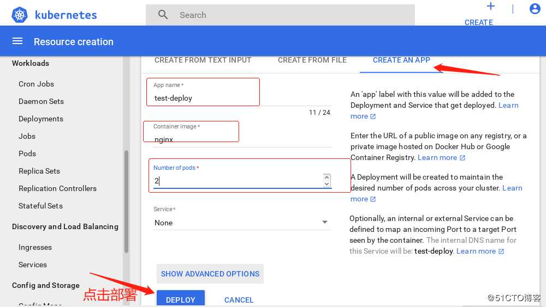Click the 11 / 24 character counter
546x307 pixels.
(x=319, y=113)
